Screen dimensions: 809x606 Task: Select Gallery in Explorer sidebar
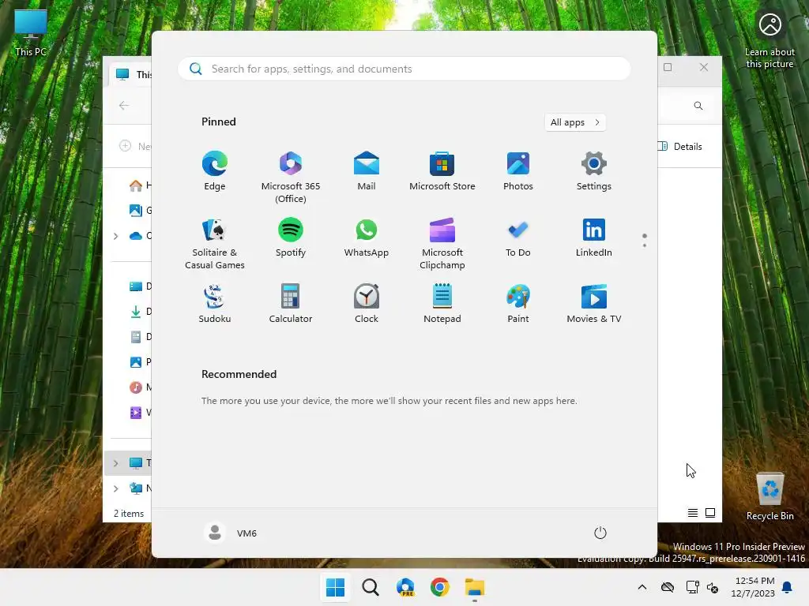click(139, 210)
